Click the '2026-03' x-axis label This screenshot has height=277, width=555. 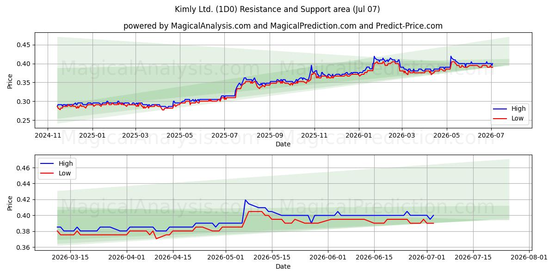(401, 135)
